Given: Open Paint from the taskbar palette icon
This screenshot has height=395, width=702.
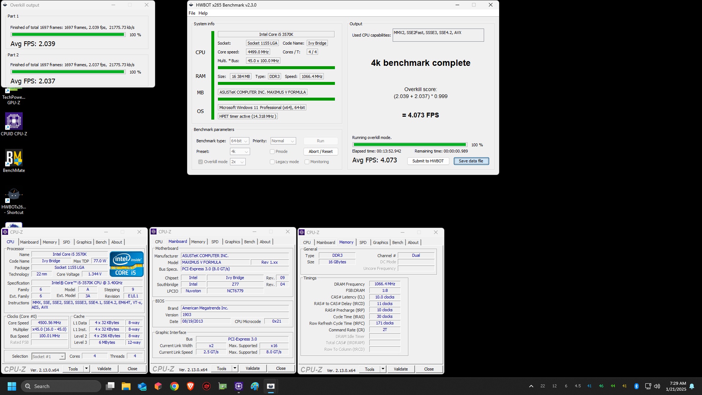Looking at the screenshot, I should (x=255, y=386).
